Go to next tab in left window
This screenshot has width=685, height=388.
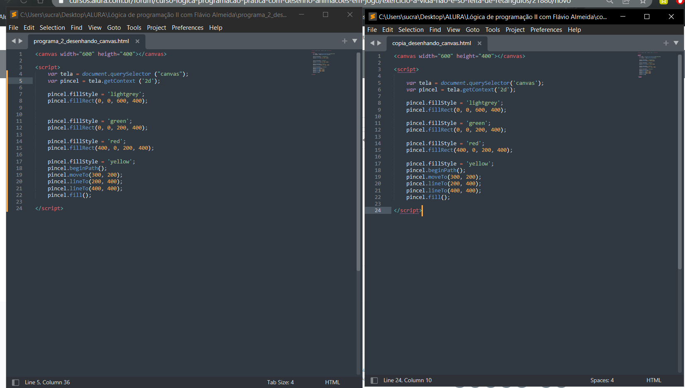21,41
